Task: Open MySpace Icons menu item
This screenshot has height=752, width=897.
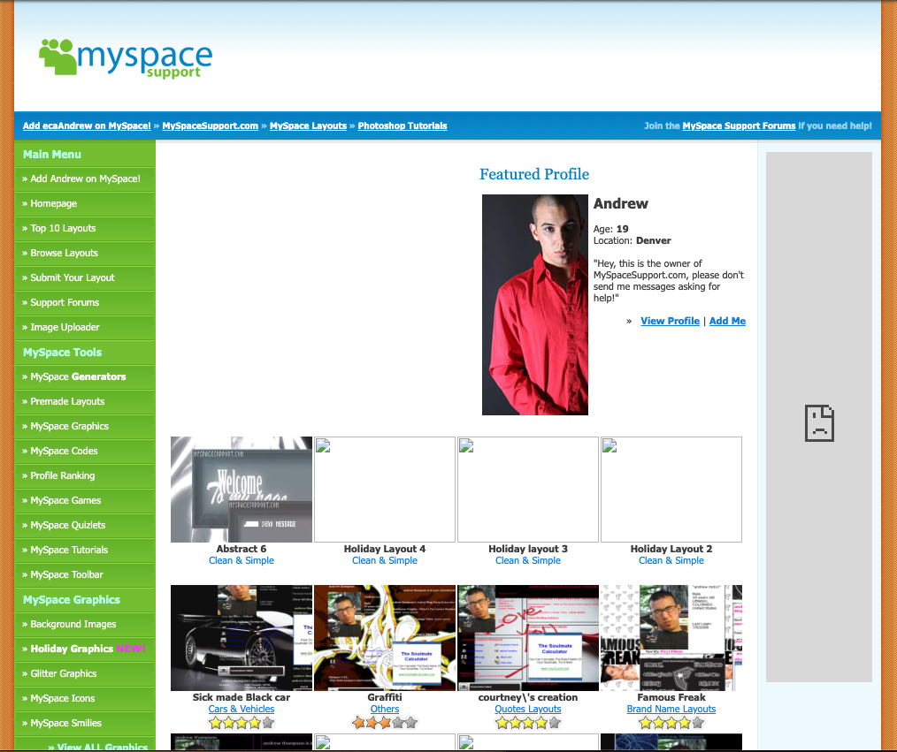Action: click(85, 699)
